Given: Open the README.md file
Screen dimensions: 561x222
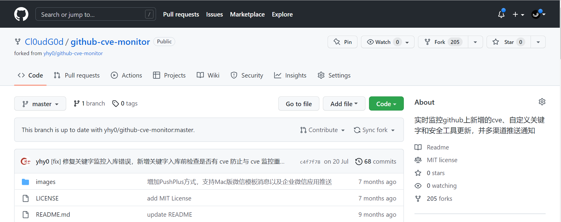Looking at the screenshot, I should click(53, 215).
